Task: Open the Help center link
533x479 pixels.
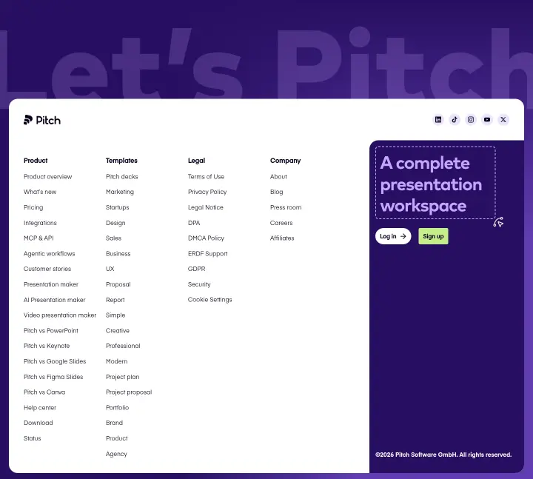Action: pos(40,408)
